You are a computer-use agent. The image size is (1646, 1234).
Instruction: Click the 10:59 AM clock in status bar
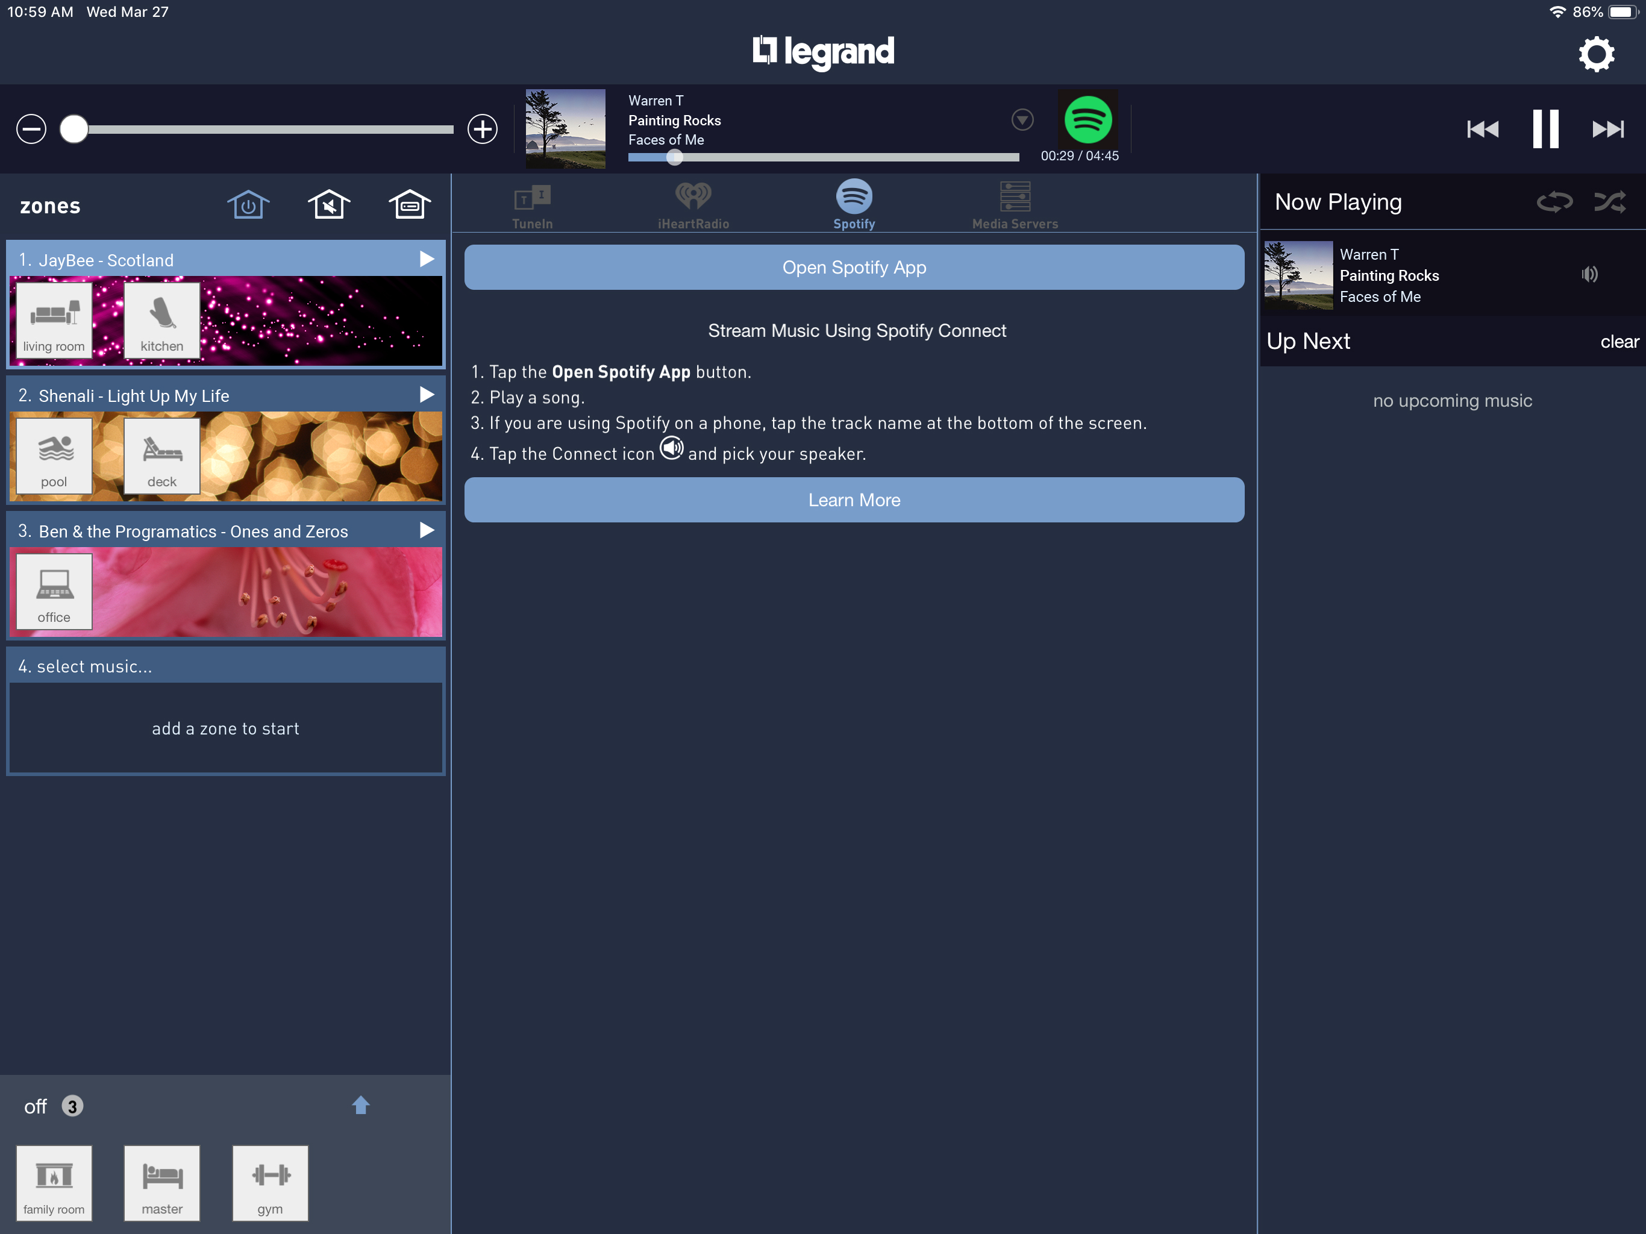pos(40,12)
